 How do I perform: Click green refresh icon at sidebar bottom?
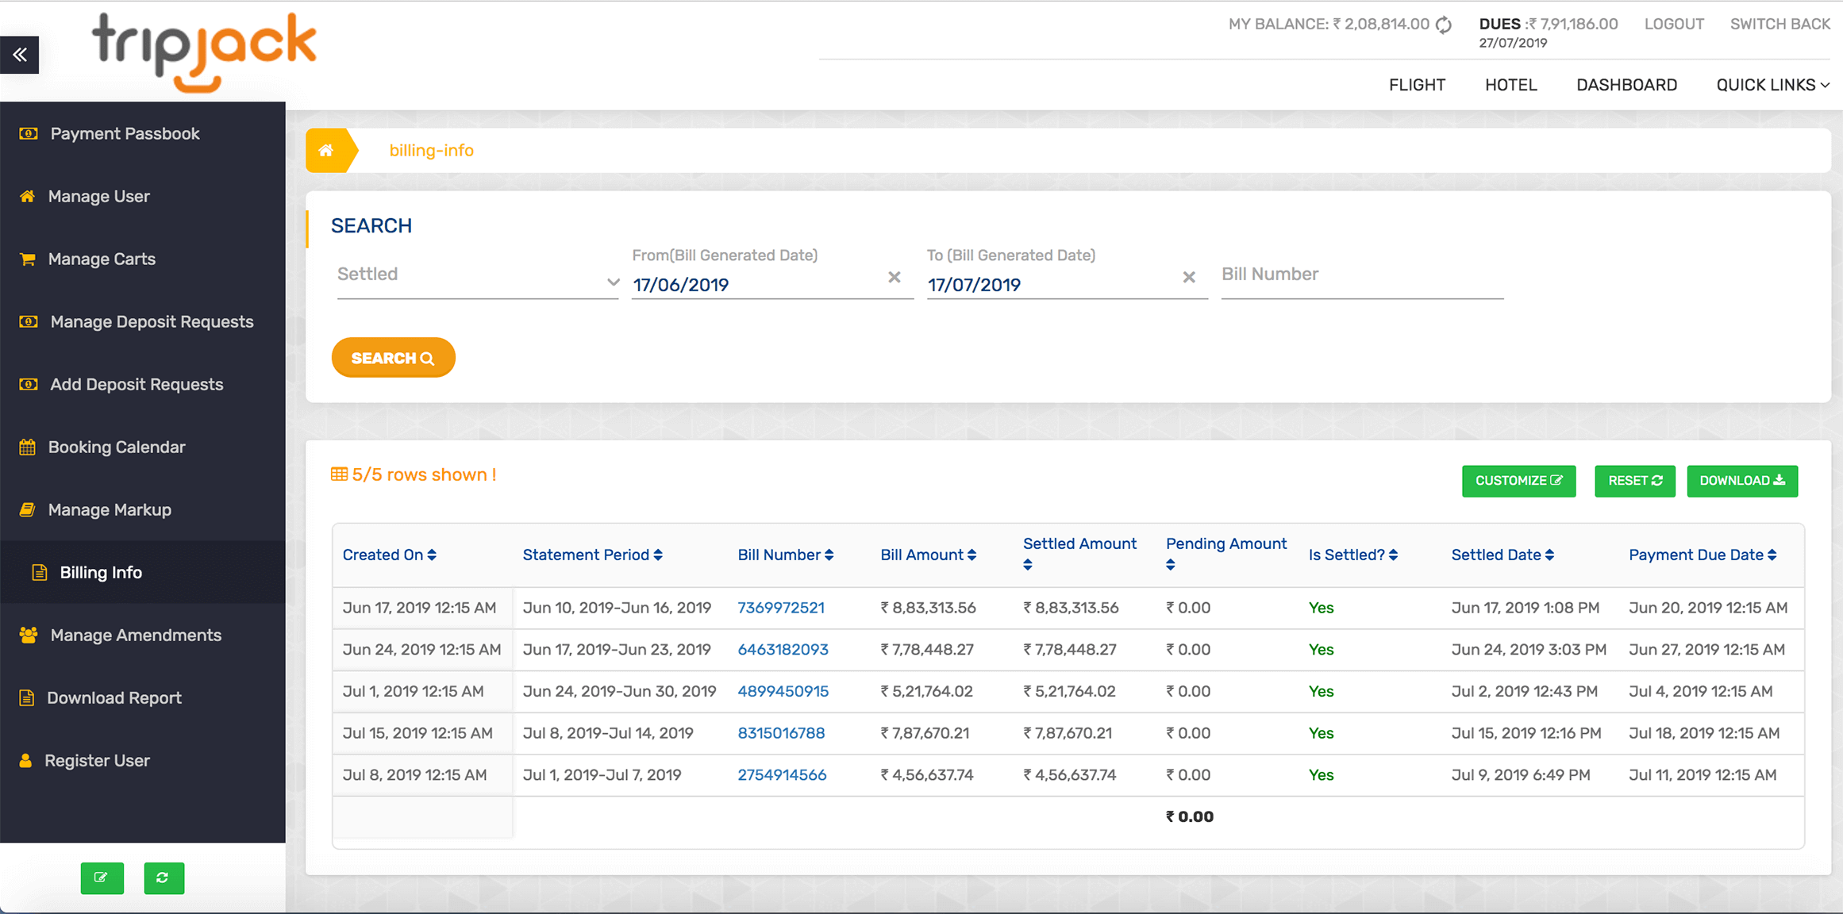tap(164, 878)
